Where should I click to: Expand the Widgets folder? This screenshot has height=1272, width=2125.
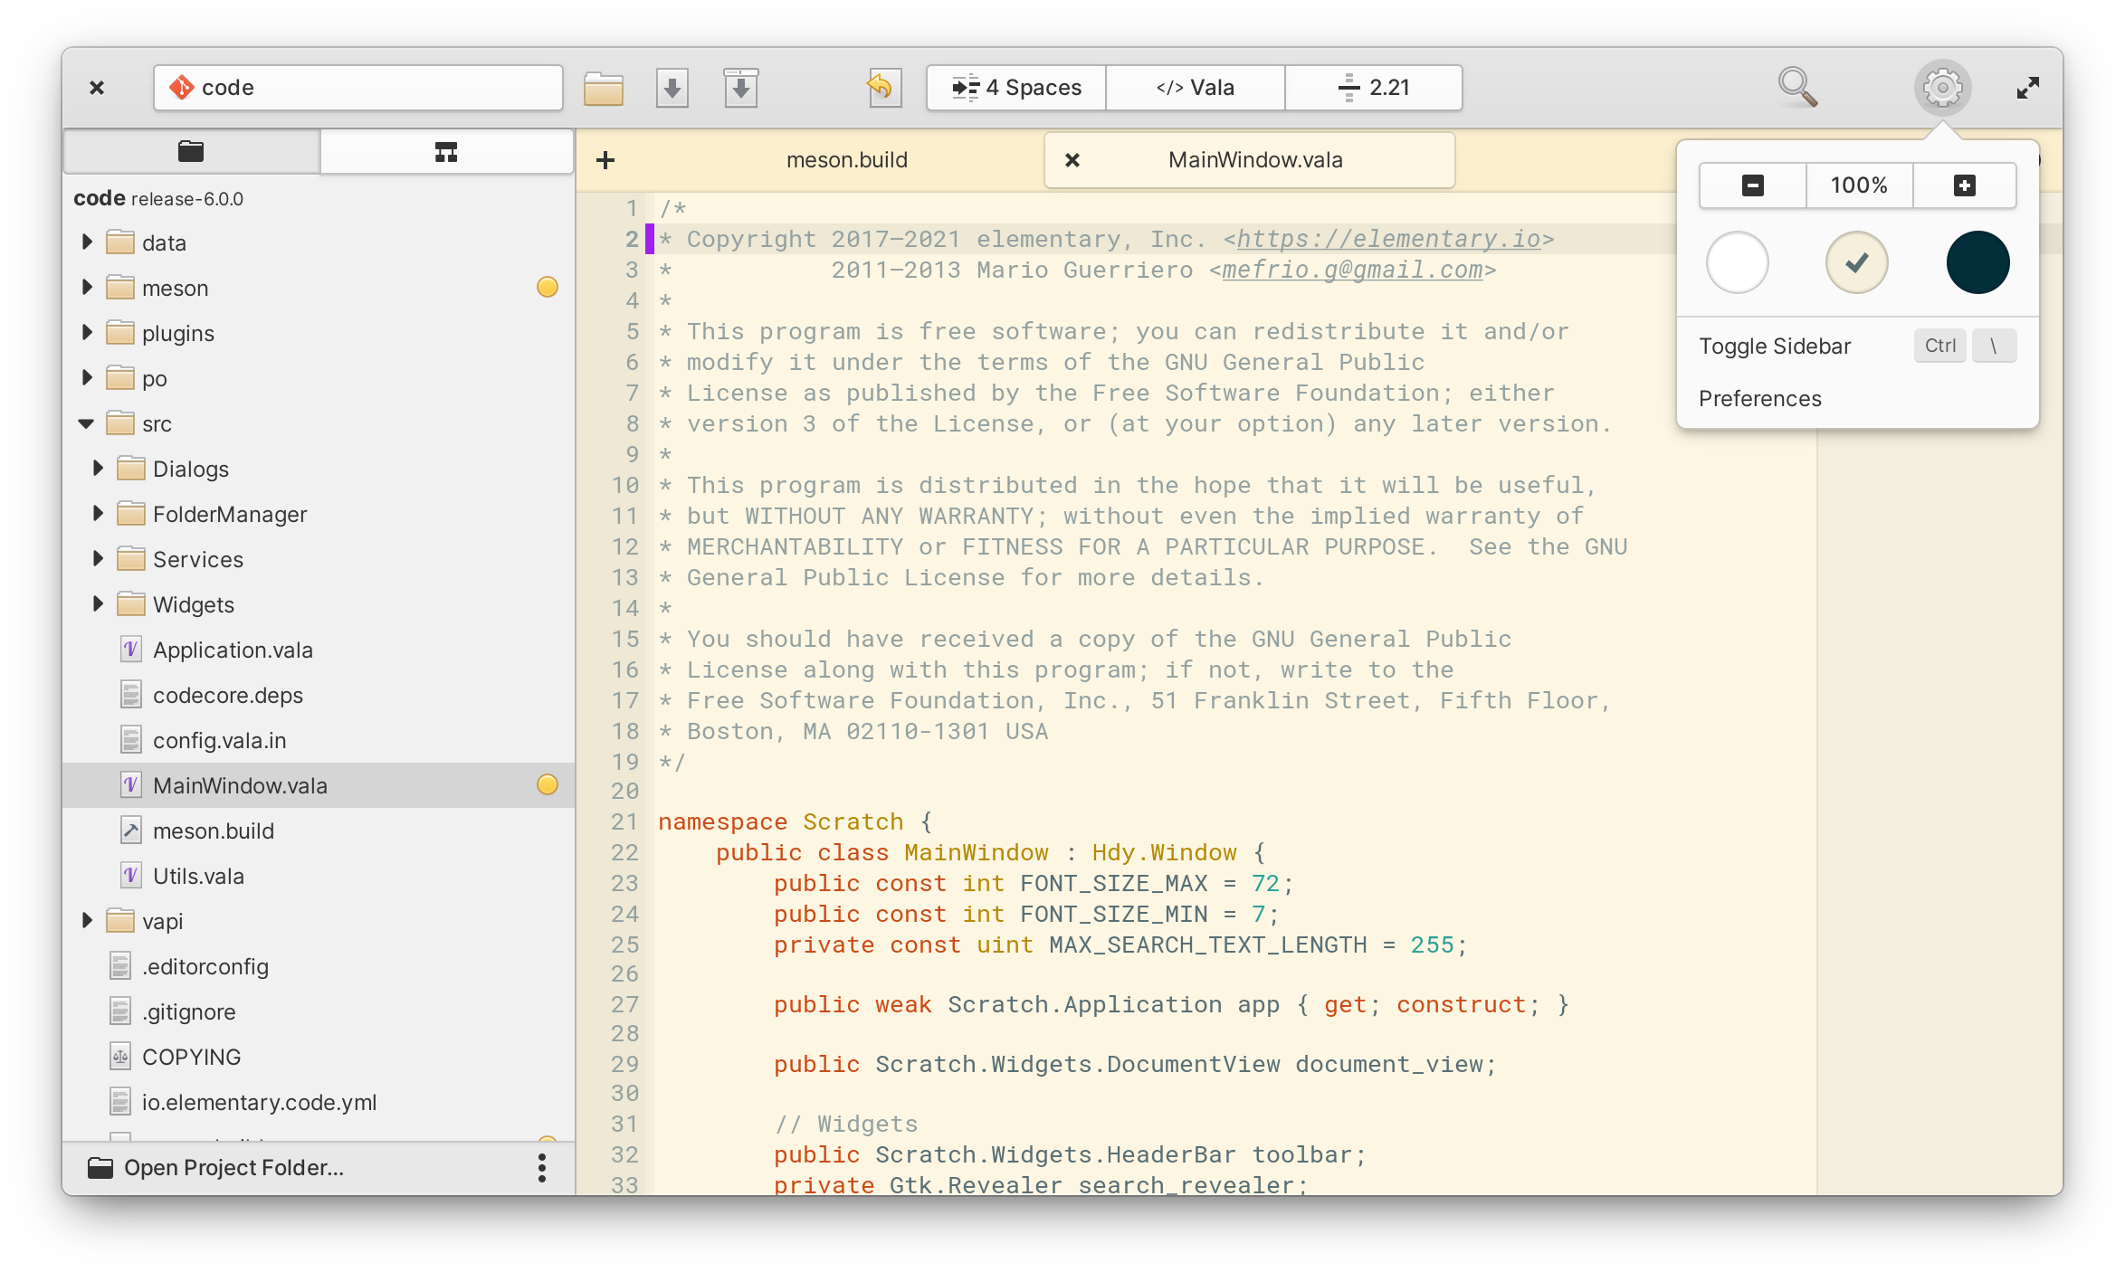point(98,603)
